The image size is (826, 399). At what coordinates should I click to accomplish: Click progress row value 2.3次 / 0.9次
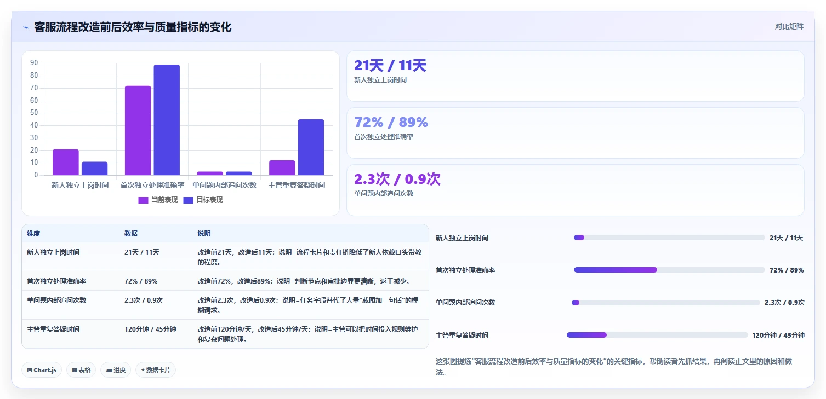pyautogui.click(x=784, y=303)
